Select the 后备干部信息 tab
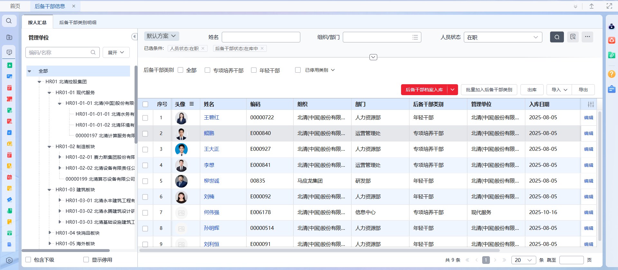Image resolution: width=618 pixels, height=270 pixels. pos(50,6)
